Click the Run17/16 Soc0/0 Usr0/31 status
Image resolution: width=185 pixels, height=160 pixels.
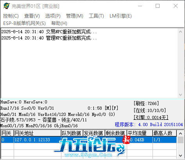click(x=27, y=108)
